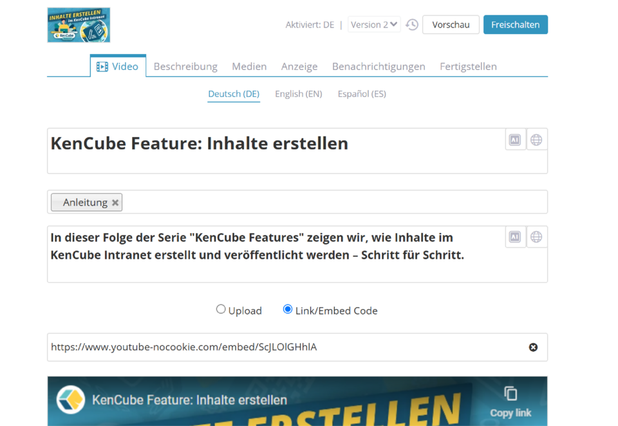Click the AI icon next to the title field

click(515, 140)
